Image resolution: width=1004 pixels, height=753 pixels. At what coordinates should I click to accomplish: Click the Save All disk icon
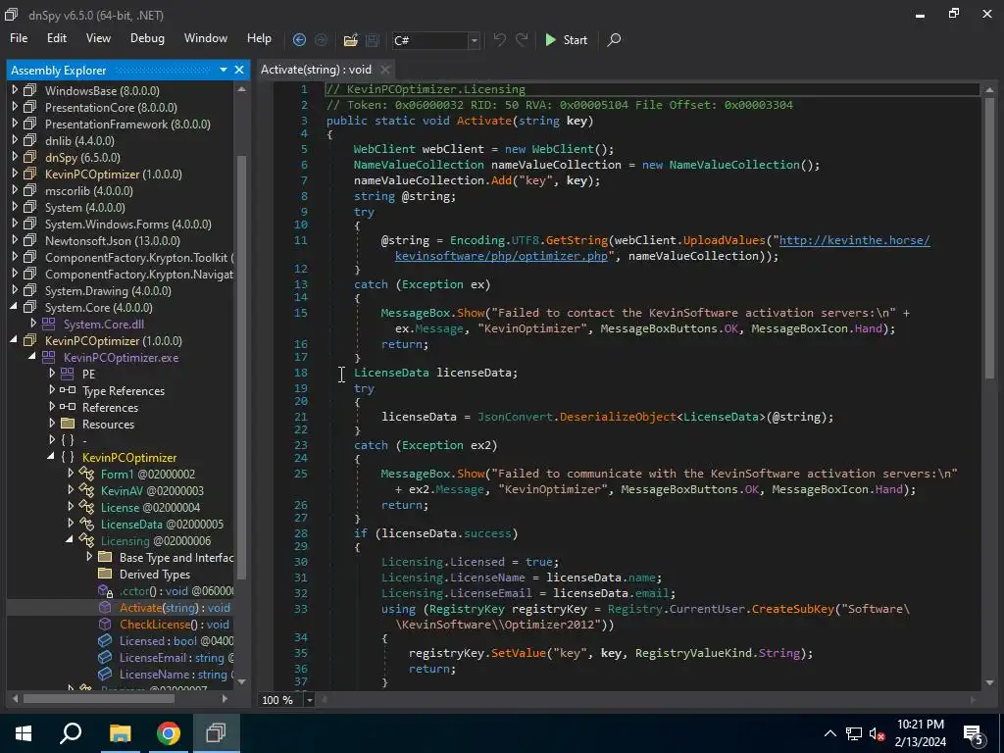pos(372,40)
